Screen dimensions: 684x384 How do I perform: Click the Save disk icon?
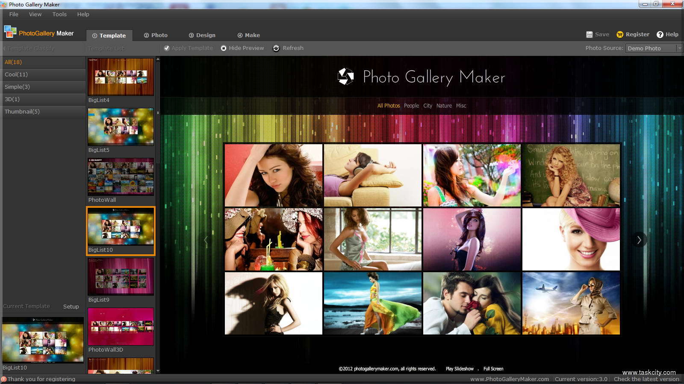tap(590, 35)
